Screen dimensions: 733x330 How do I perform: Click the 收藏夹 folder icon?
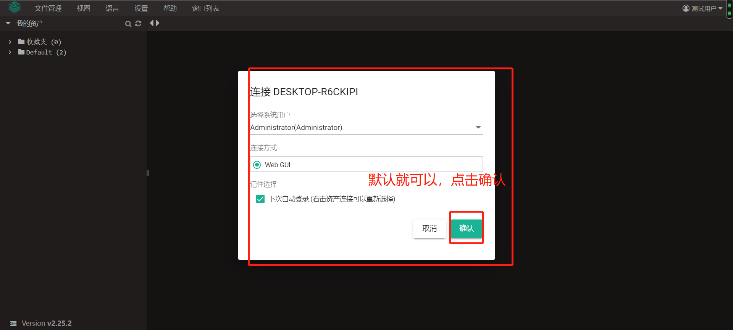[21, 42]
